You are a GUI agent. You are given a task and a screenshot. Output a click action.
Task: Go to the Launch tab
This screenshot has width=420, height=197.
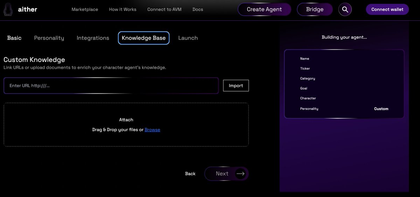[x=188, y=38]
